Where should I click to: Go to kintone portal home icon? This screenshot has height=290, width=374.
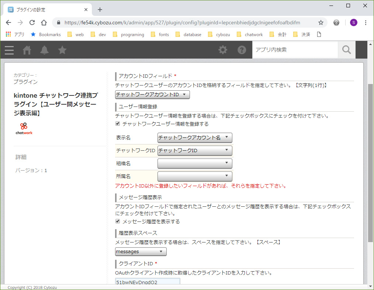27,50
